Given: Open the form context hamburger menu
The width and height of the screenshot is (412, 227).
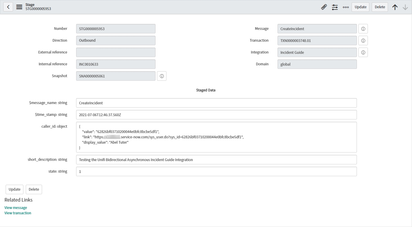Looking at the screenshot, I should [x=19, y=7].
